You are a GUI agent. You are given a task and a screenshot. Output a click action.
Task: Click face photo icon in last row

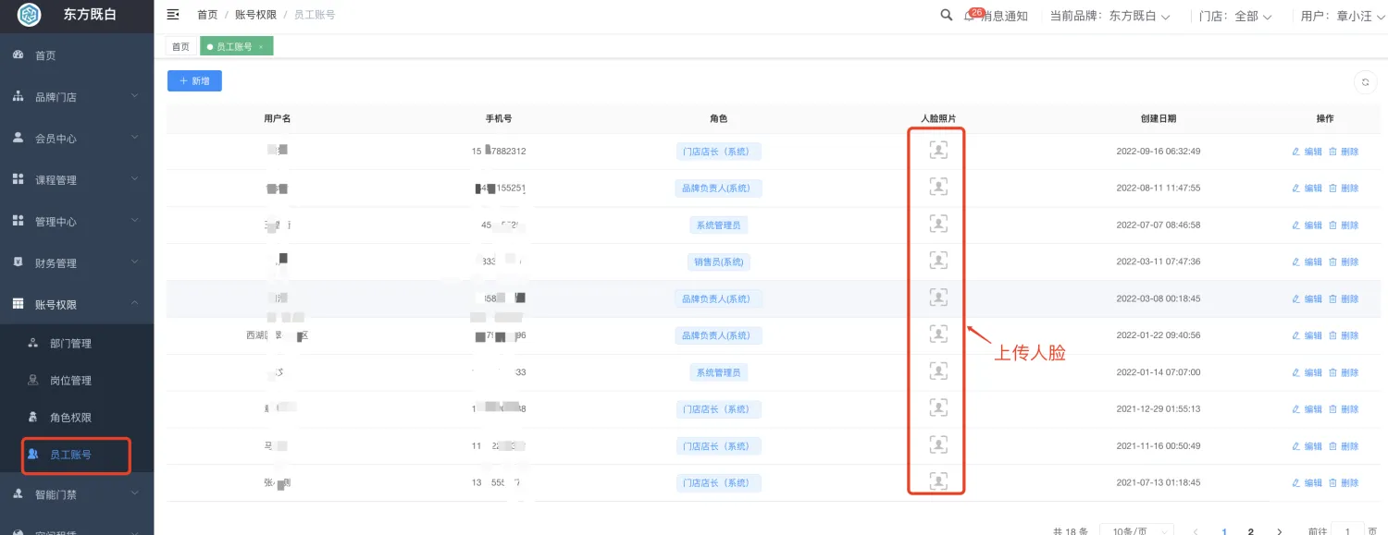click(x=938, y=481)
